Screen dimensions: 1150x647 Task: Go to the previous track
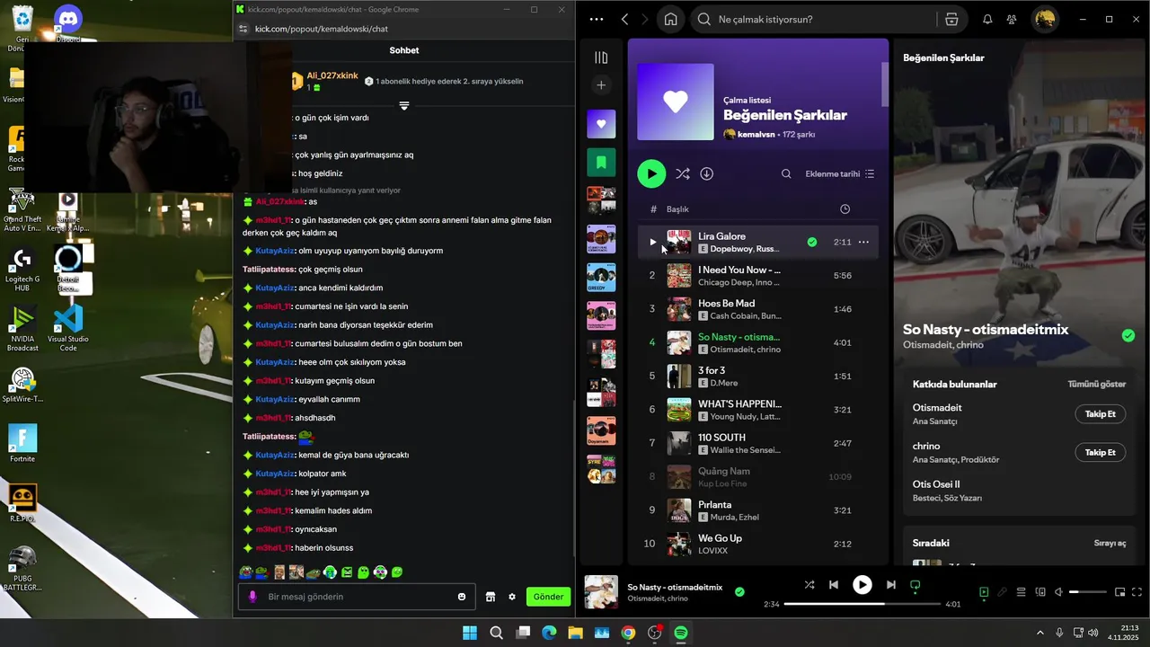(834, 585)
